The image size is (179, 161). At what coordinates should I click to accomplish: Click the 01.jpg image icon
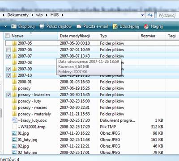coord(14,133)
